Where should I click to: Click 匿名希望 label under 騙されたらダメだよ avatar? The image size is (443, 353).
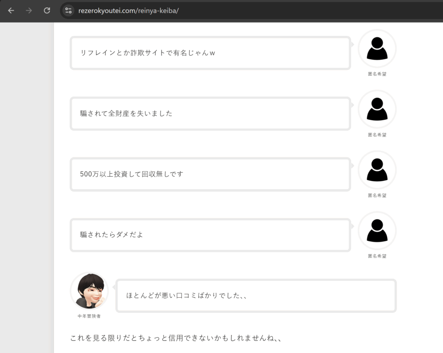pos(377,256)
